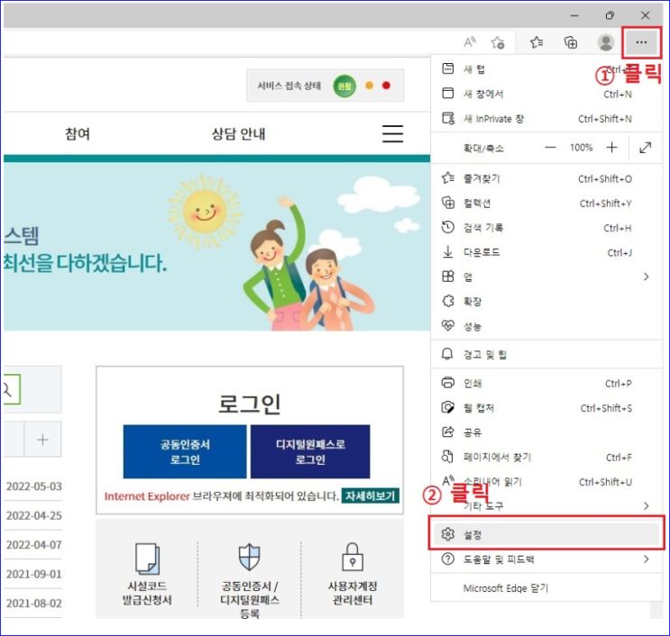Choose Microsoft Edge 닫기
The width and height of the screenshot is (670, 636).
tap(546, 588)
